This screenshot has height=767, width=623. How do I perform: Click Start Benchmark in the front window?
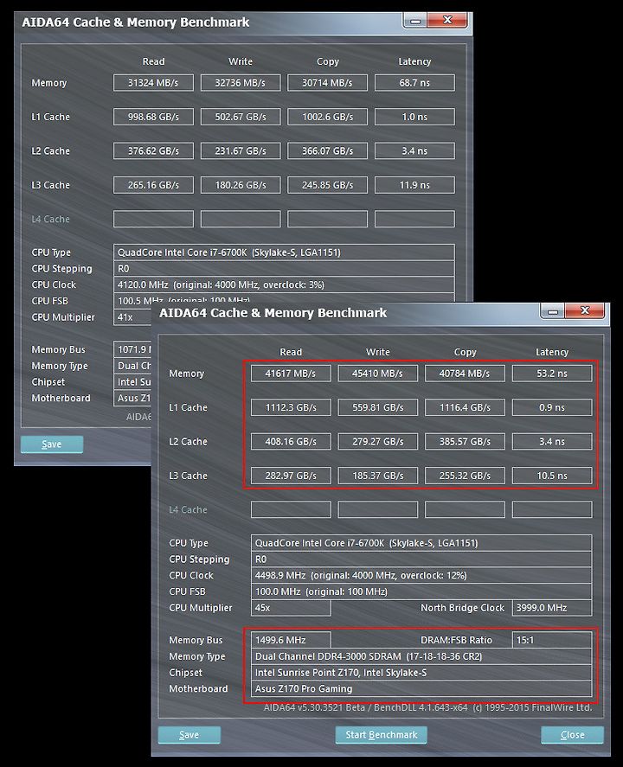[x=382, y=735]
